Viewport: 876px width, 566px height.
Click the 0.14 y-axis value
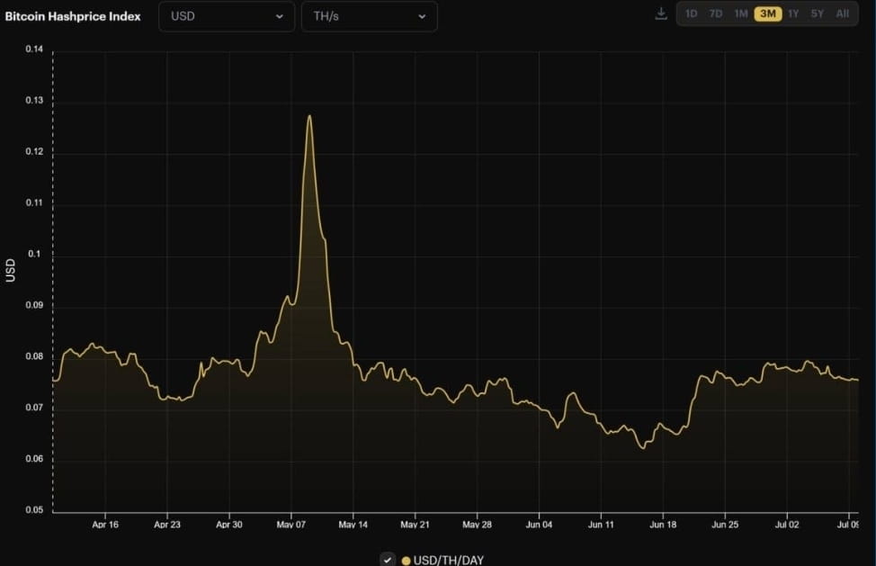[34, 49]
